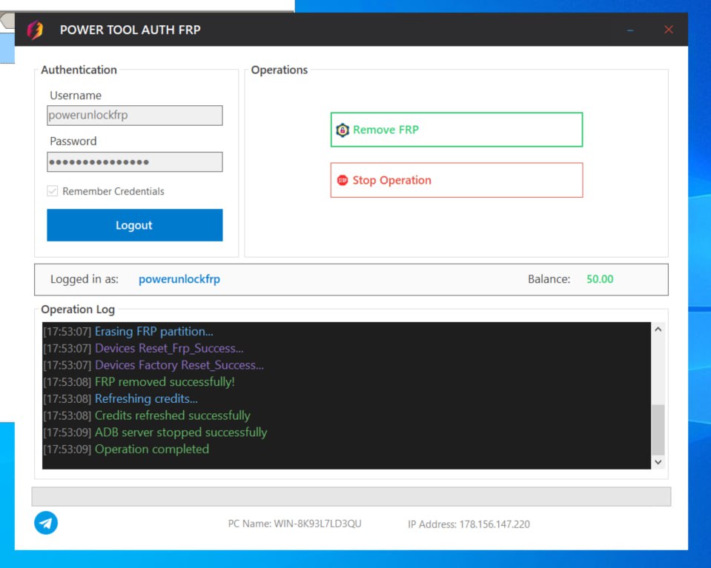Click the blue Logout button

134,225
